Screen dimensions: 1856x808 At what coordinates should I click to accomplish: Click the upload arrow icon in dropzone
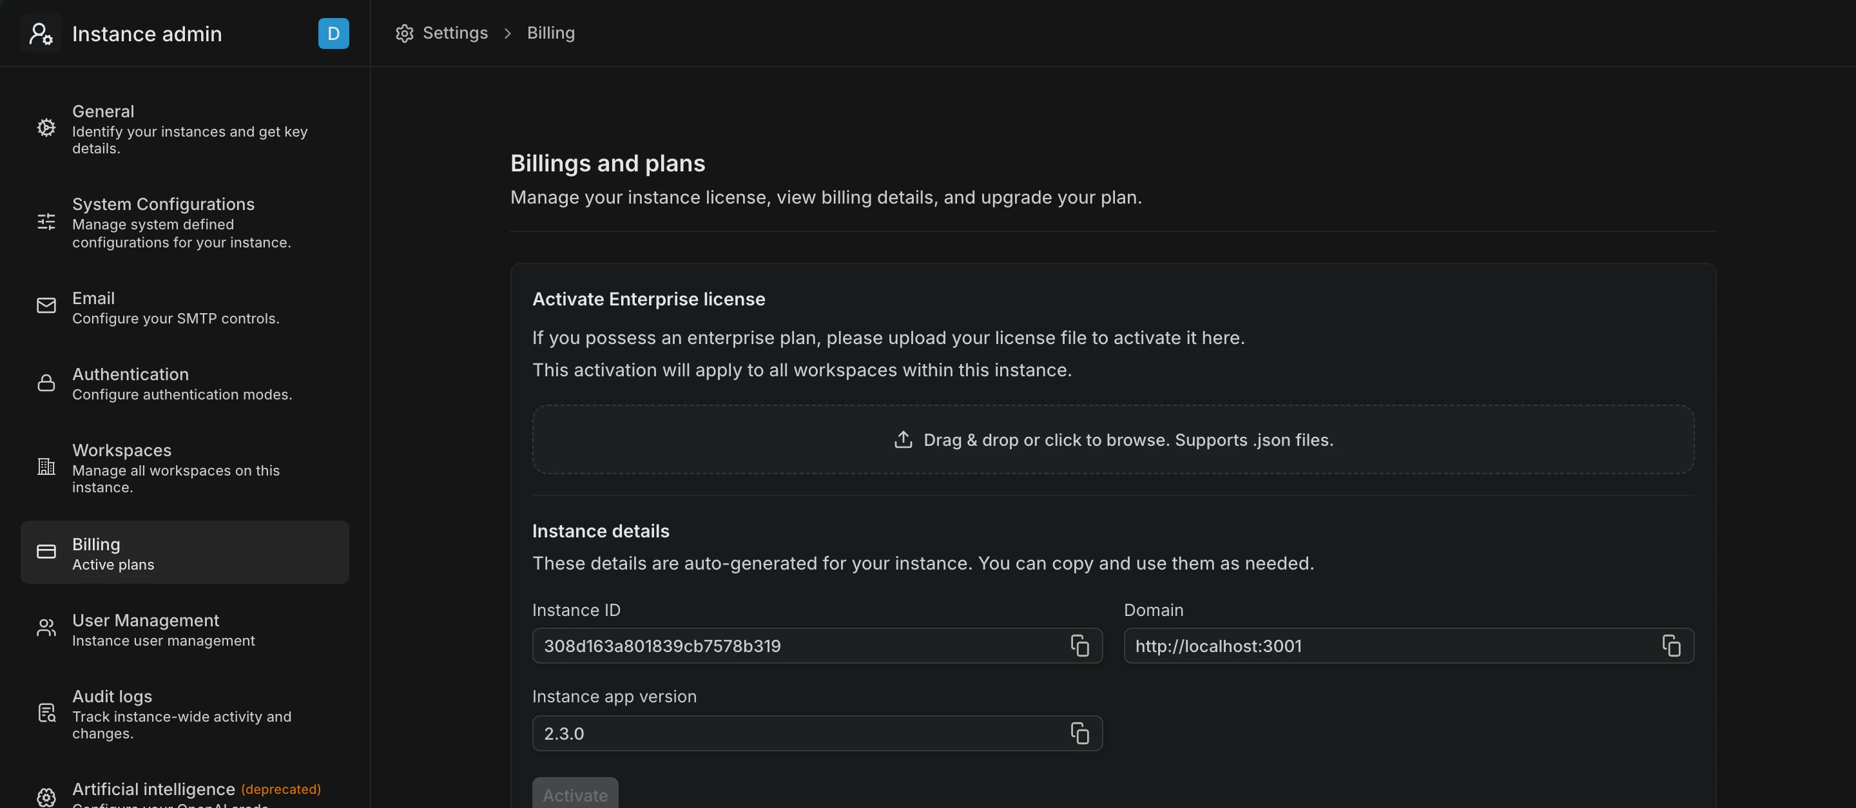pos(904,439)
